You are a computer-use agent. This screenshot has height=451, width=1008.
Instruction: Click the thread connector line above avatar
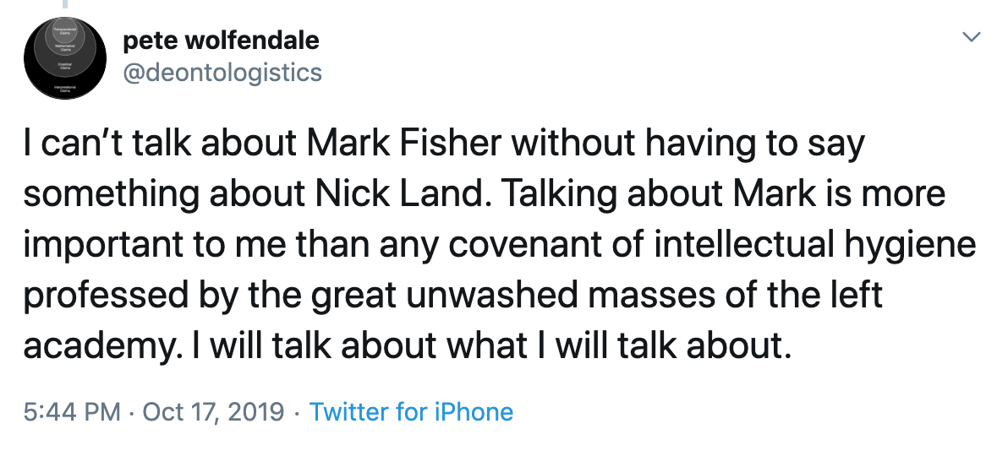(x=63, y=5)
